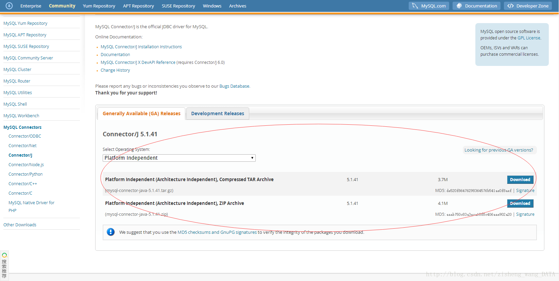This screenshot has width=559, height=281.
Task: Open MySQL SUSE Repository in sidebar
Action: pos(26,47)
